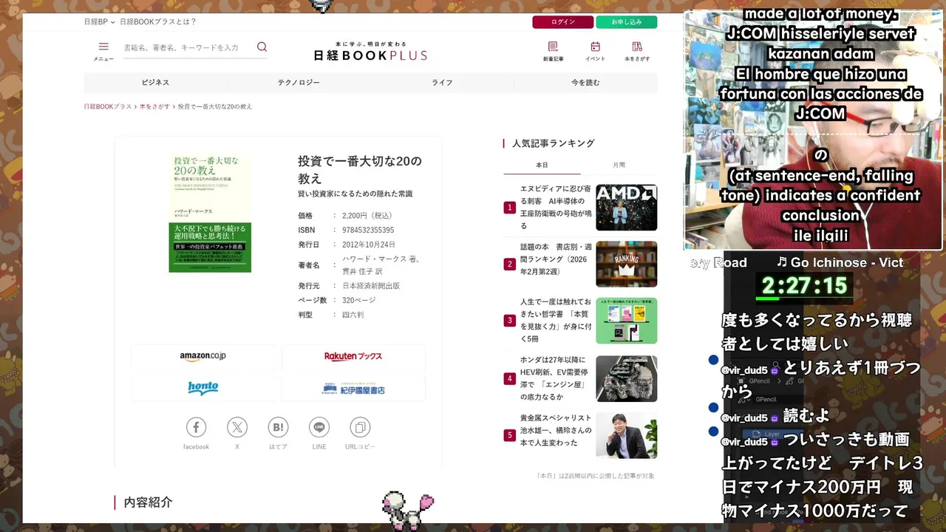Select the ビジネス menu item
Screen dimensions: 946x532
pyautogui.click(x=155, y=83)
